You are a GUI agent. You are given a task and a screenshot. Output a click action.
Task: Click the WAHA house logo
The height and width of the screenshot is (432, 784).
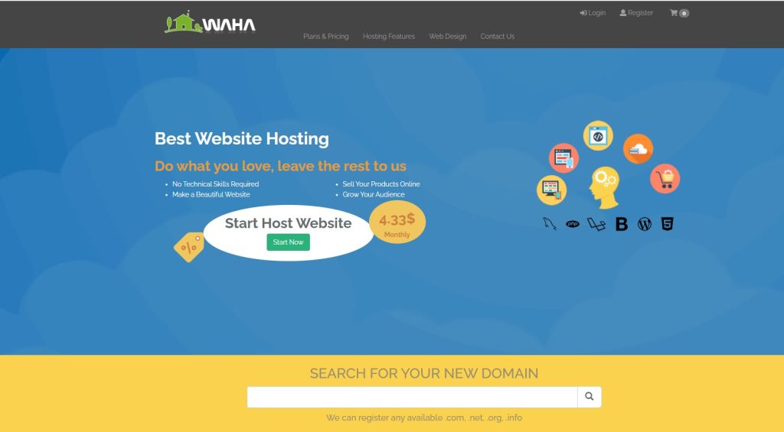[x=210, y=22]
